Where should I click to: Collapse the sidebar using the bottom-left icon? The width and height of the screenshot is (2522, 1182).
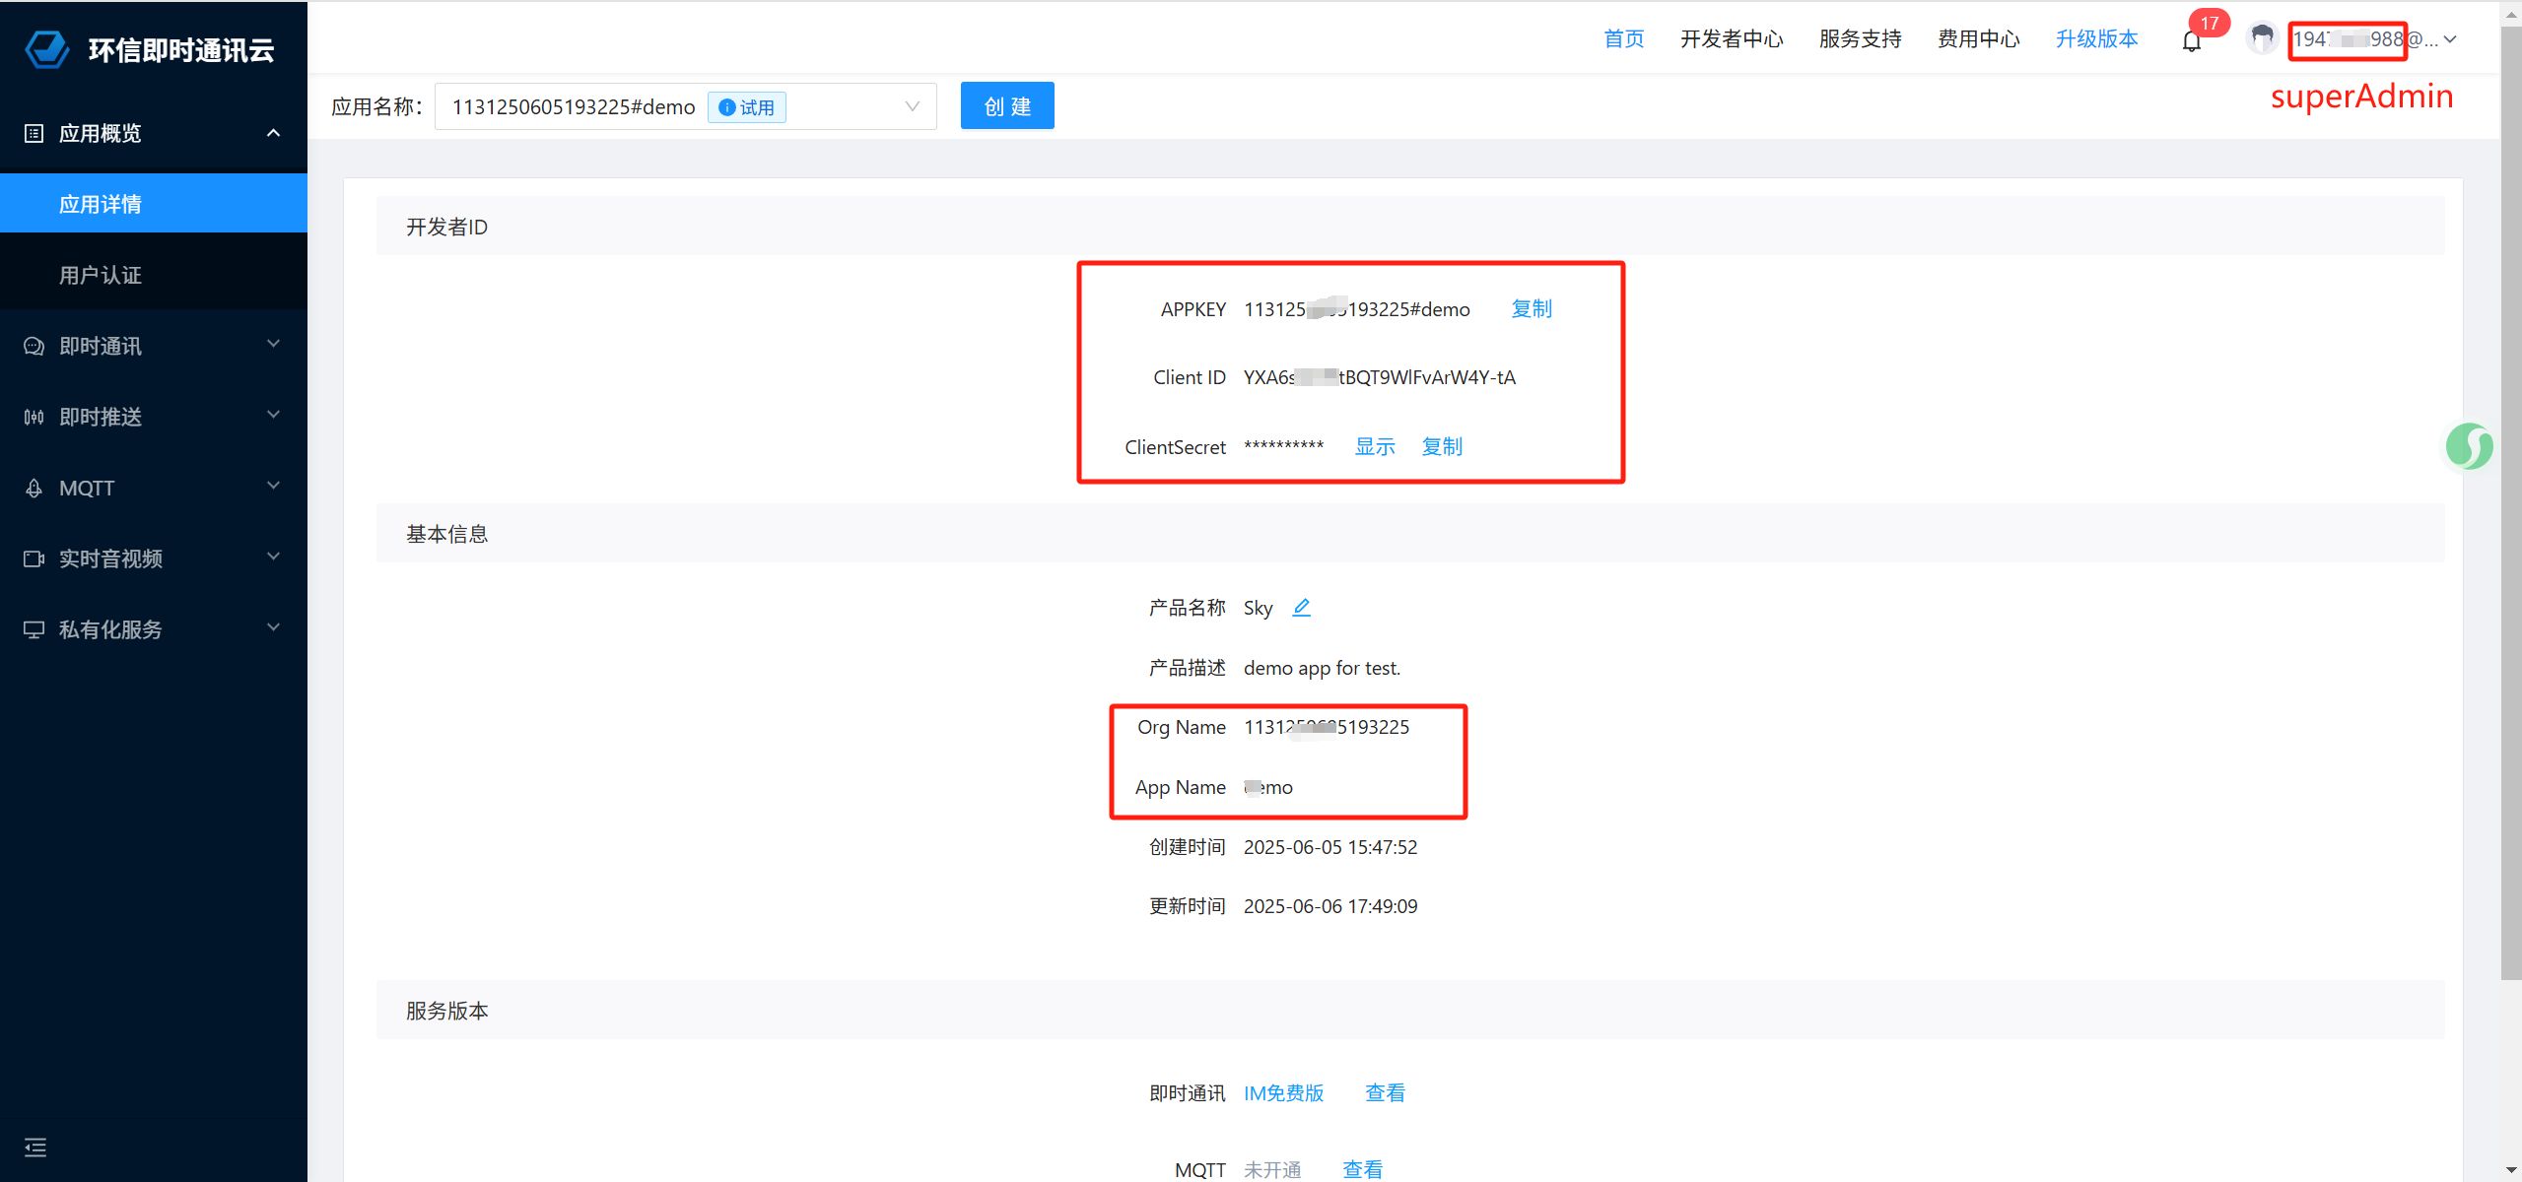click(35, 1148)
